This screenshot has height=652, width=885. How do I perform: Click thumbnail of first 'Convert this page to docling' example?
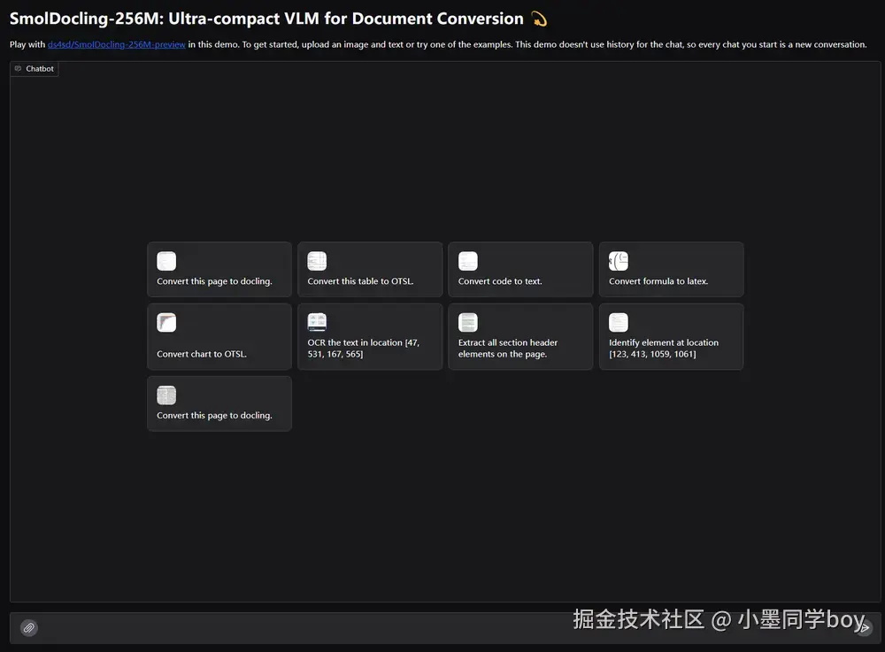166,261
